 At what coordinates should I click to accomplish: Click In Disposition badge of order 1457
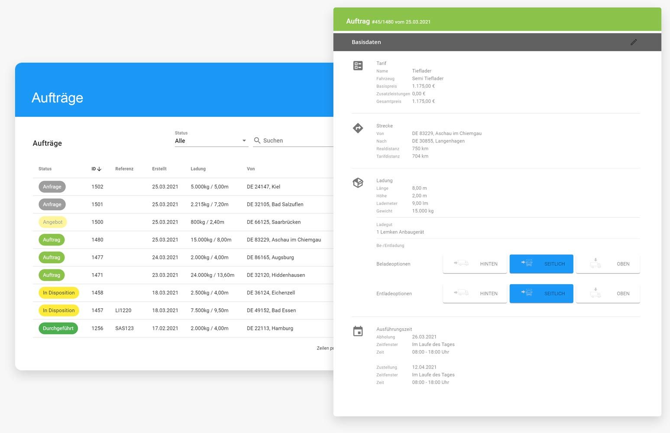point(59,310)
